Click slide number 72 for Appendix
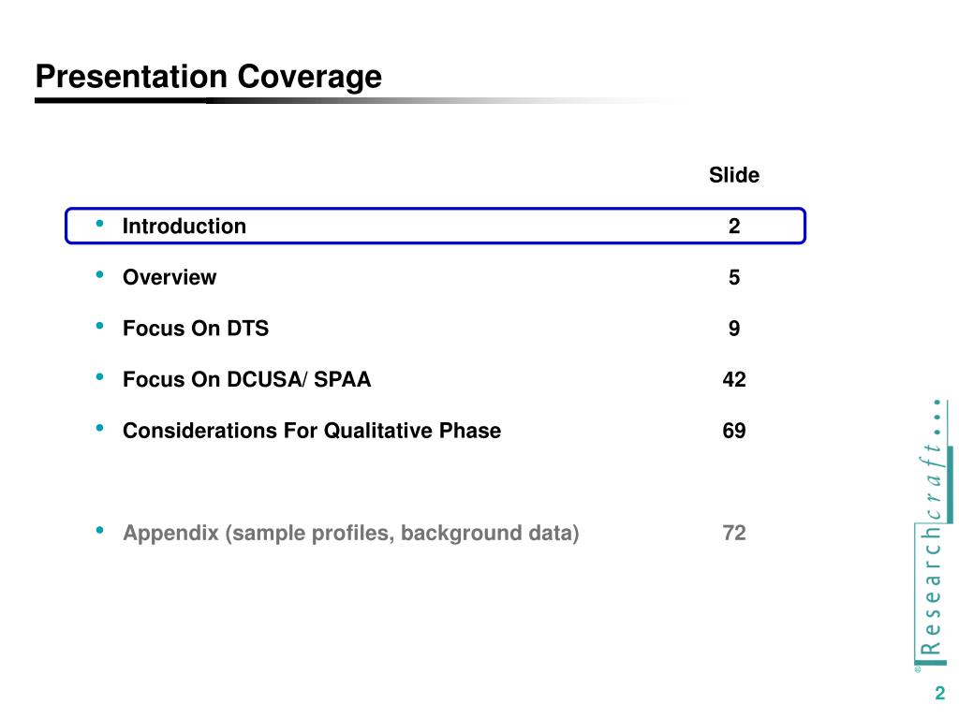The height and width of the screenshot is (719, 959). (x=734, y=534)
